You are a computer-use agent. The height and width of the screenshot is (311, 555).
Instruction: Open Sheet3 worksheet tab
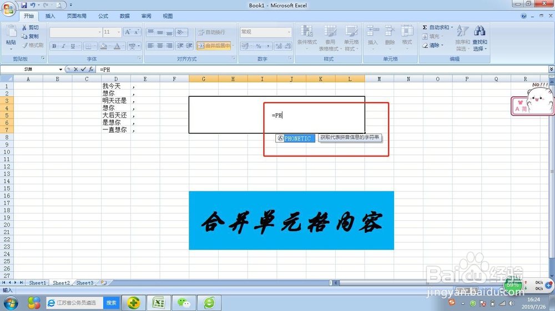click(x=84, y=283)
